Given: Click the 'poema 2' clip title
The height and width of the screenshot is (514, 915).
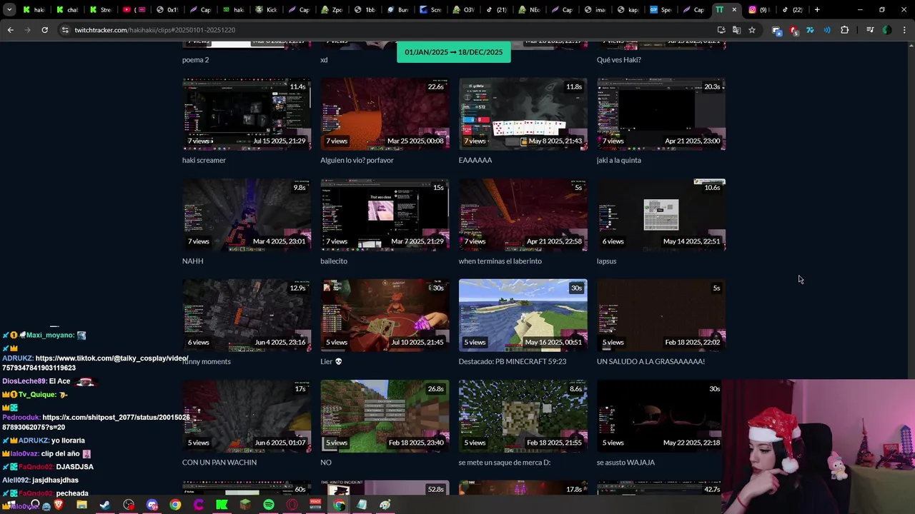Looking at the screenshot, I should pyautogui.click(x=195, y=60).
